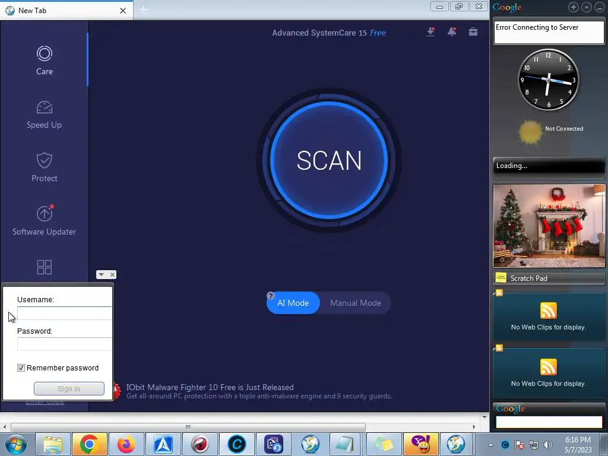
Task: Open the four-squares Toolbox icon in sidebar
Action: click(44, 267)
